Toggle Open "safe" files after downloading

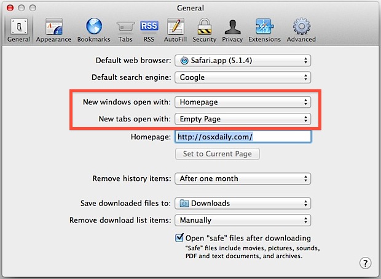(x=179, y=238)
